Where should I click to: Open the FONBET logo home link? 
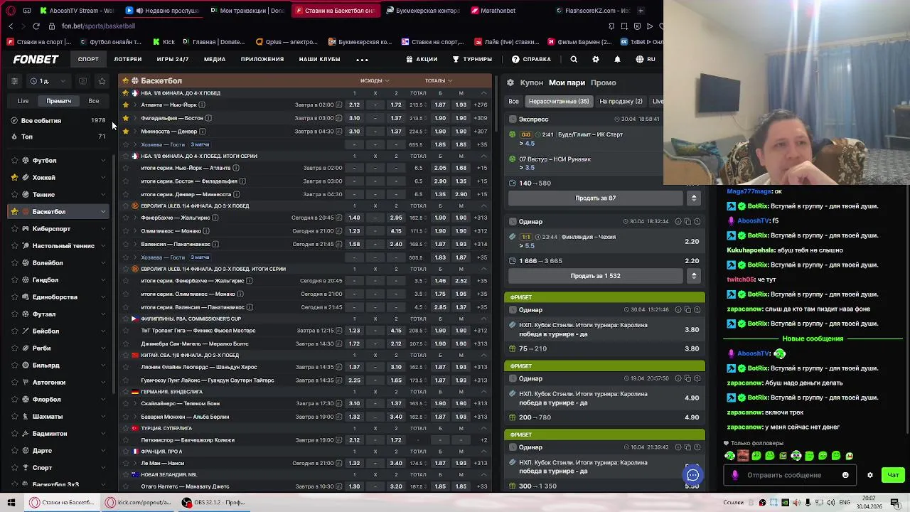[x=36, y=60]
